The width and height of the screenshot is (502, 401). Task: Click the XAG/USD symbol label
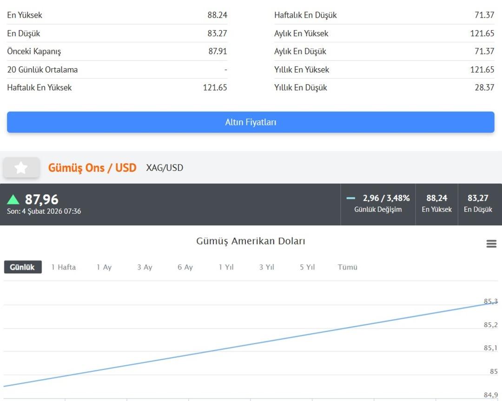click(x=165, y=168)
